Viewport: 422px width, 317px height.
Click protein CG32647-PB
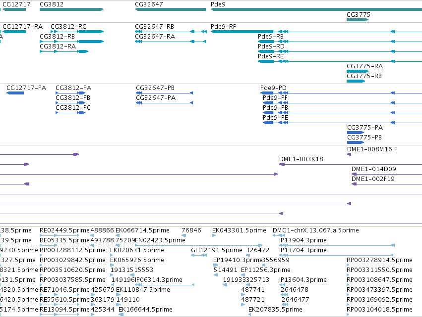click(x=165, y=93)
